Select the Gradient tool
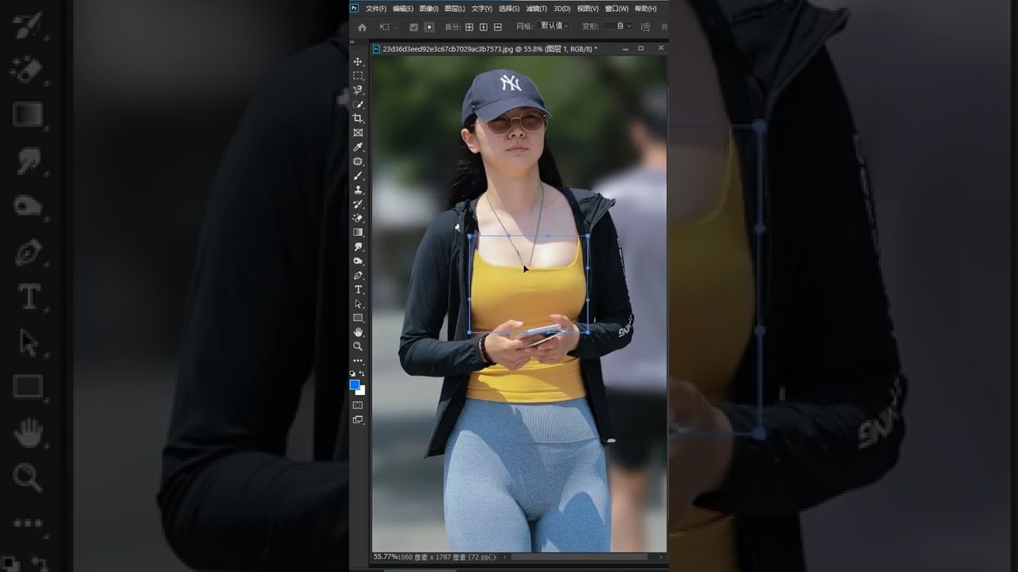 click(x=358, y=232)
